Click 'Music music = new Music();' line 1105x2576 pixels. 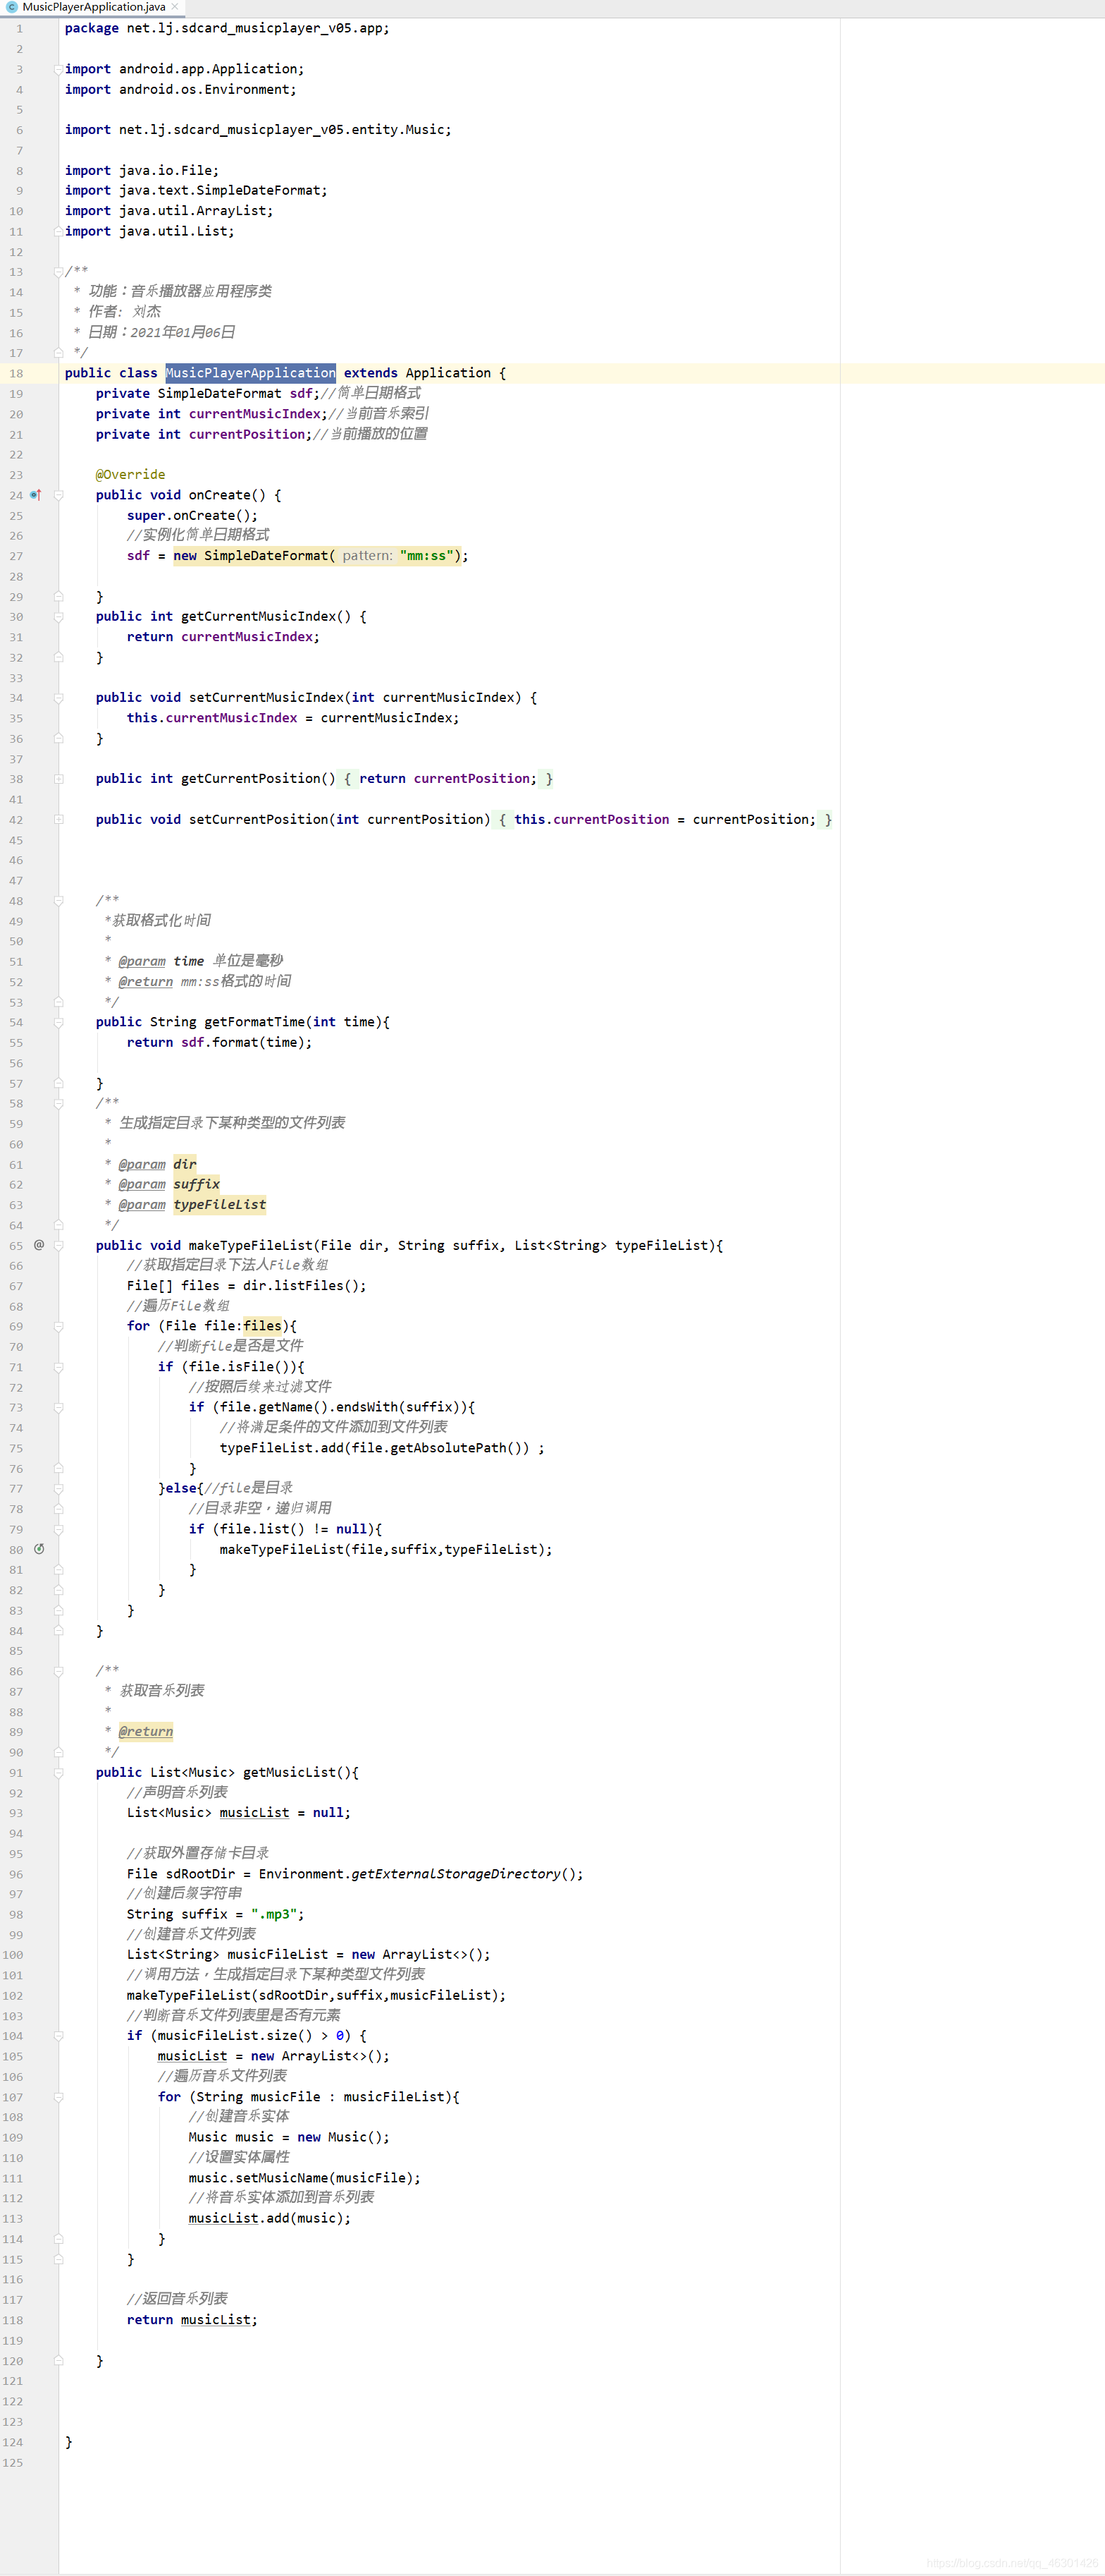(289, 2137)
